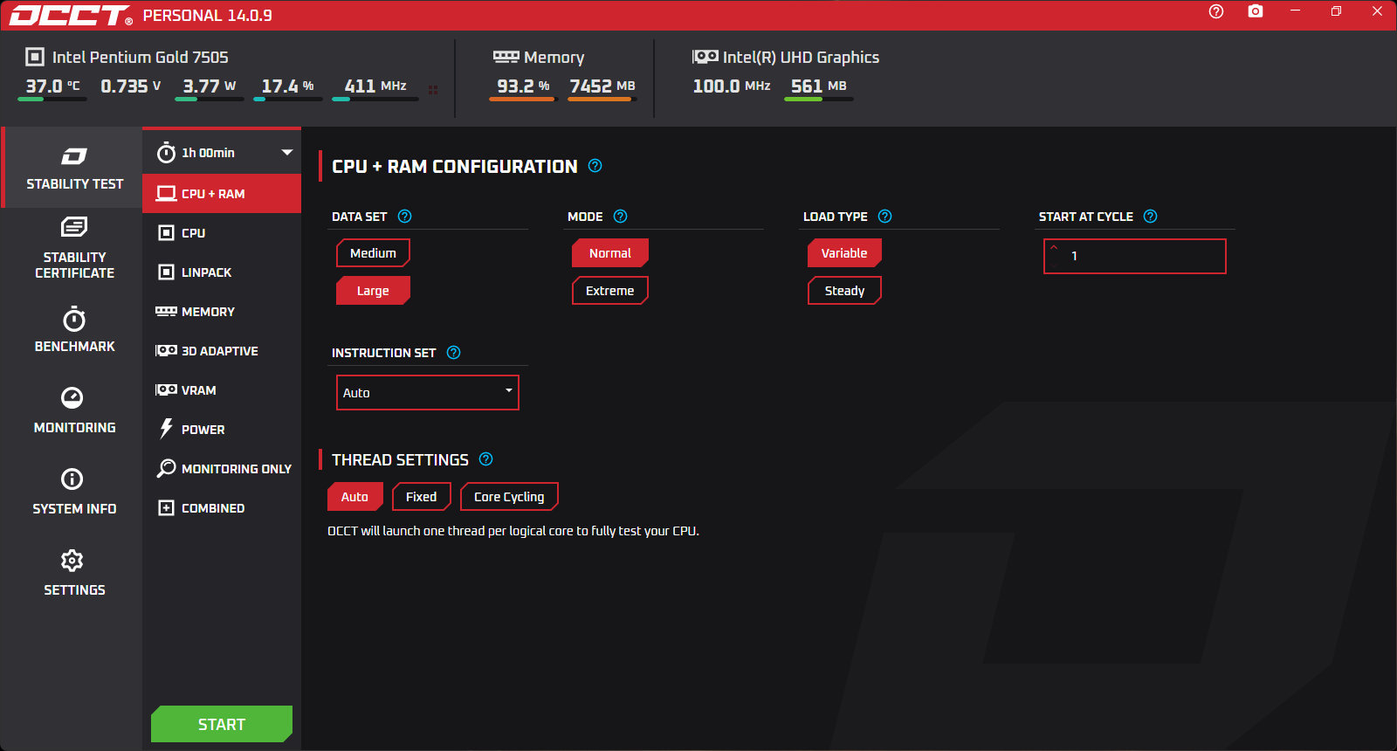Select the CPU + RAM test
Viewport: 1397px width, 751px height.
[x=222, y=194]
